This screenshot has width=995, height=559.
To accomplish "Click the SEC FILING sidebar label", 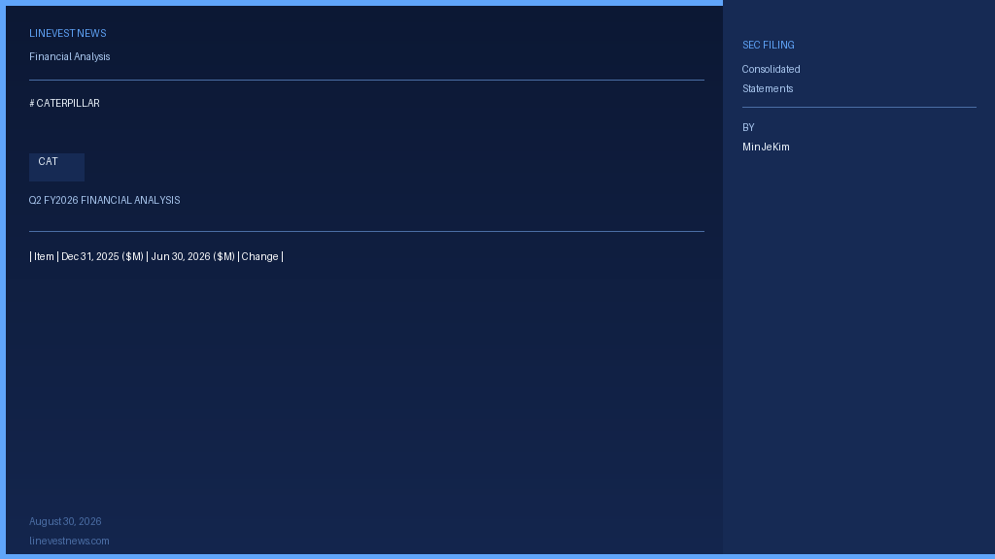I will point(769,45).
